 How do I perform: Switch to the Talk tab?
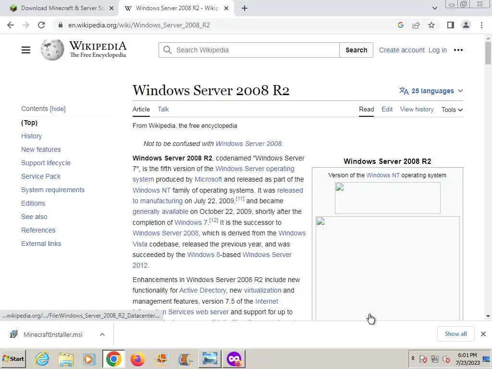click(x=163, y=109)
